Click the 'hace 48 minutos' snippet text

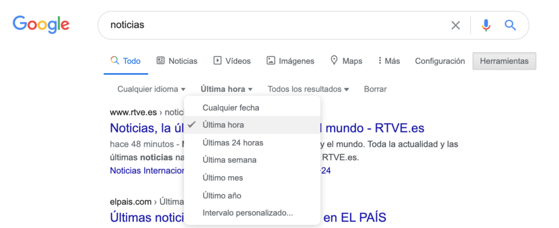[x=141, y=145]
